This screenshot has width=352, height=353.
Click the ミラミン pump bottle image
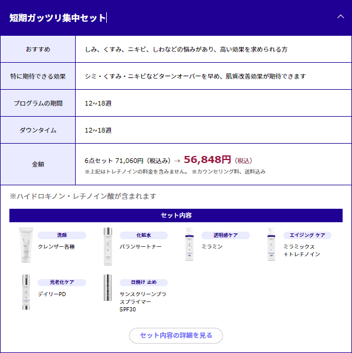tap(189, 244)
